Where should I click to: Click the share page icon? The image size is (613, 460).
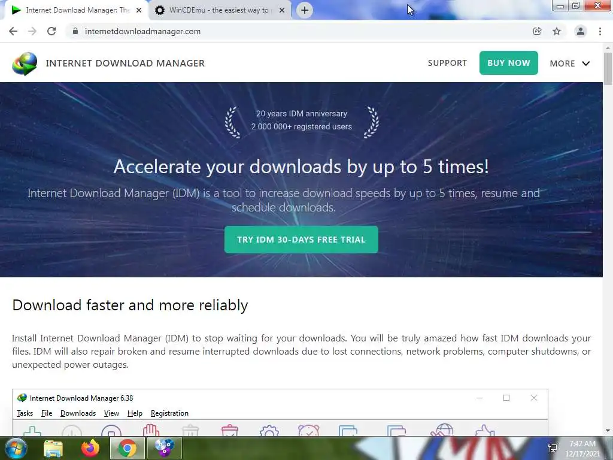pyautogui.click(x=537, y=31)
